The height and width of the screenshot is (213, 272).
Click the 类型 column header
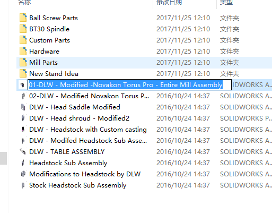[226, 3]
